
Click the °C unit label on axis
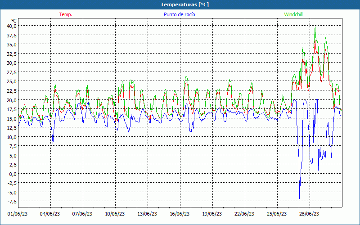14,21
